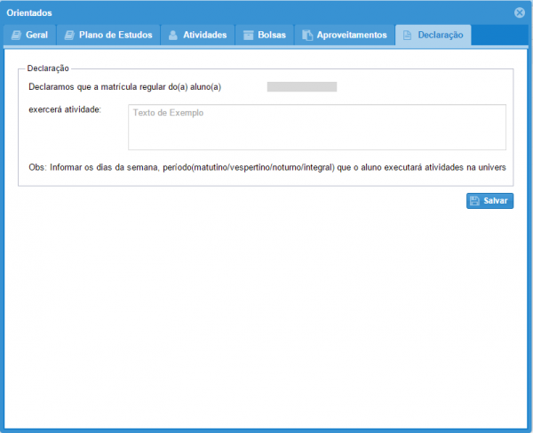This screenshot has width=533, height=433.
Task: Click the Declaração fieldset legend
Action: pyautogui.click(x=49, y=68)
